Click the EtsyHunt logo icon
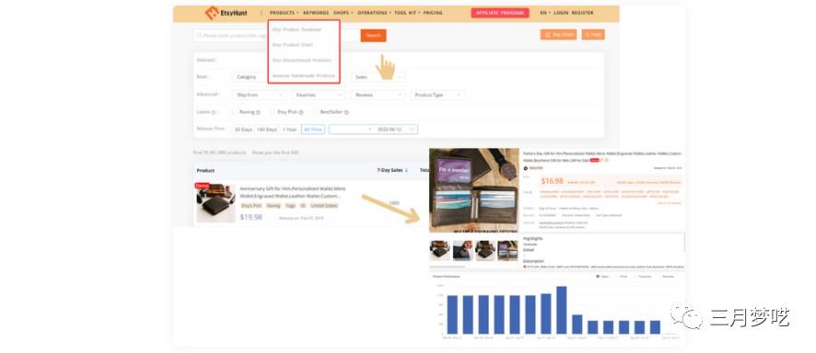 pos(212,13)
